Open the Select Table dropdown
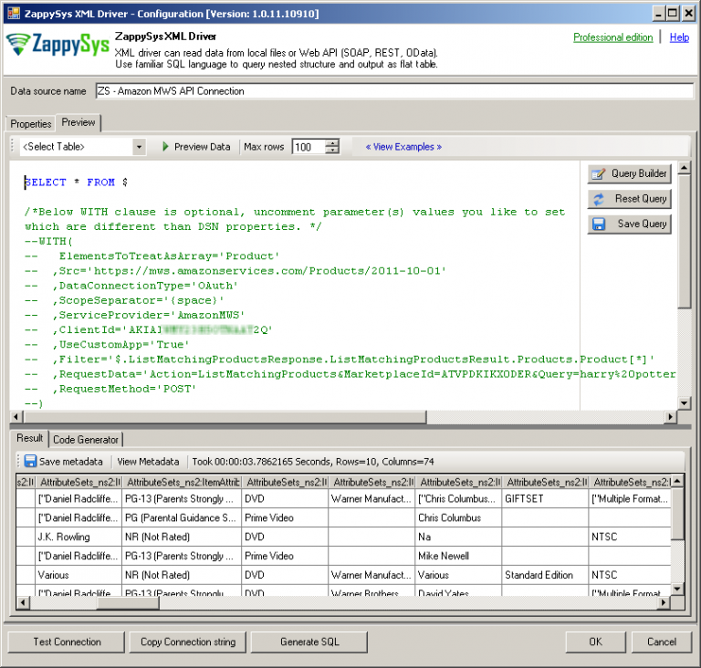701x668 pixels. point(139,147)
